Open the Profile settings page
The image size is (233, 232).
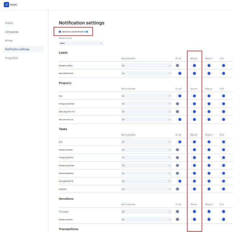pos(9,23)
